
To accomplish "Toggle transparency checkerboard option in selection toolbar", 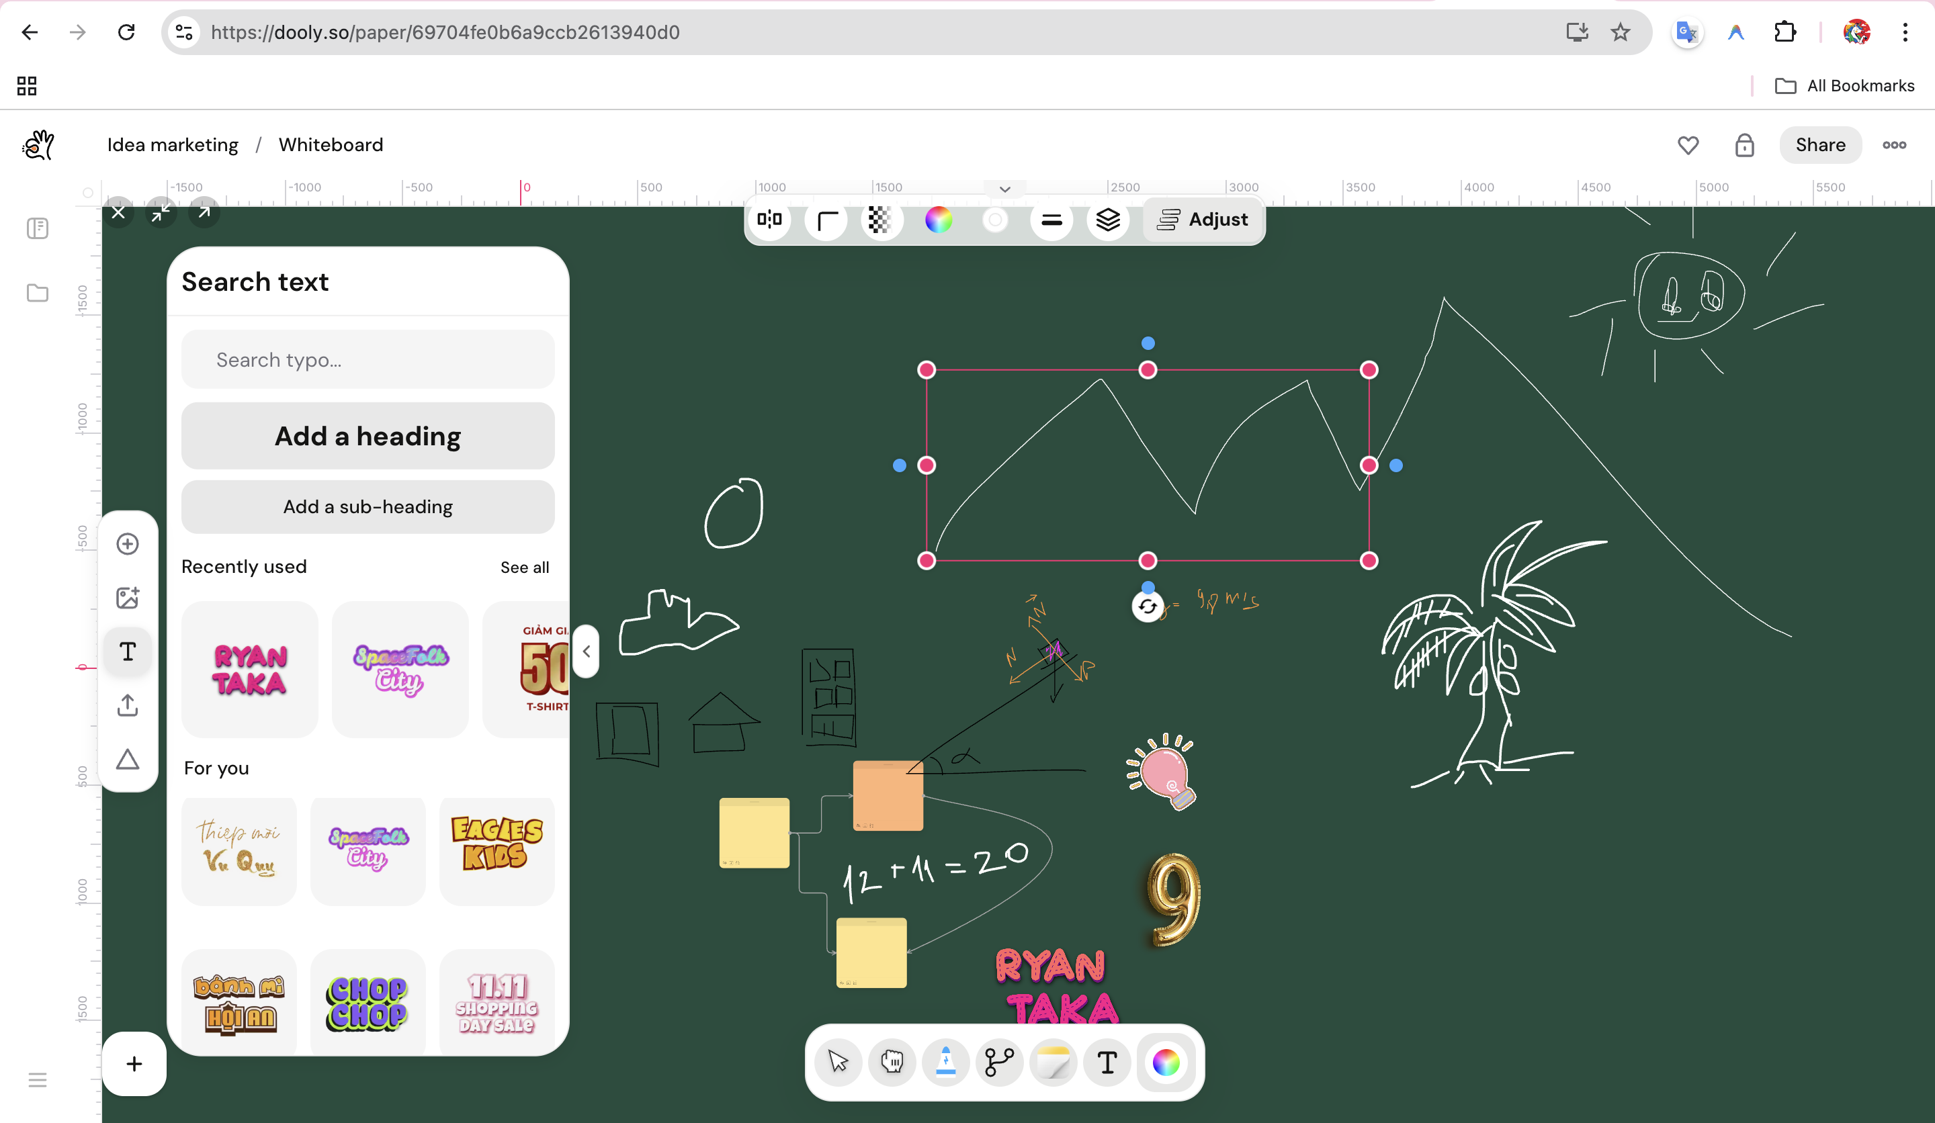I will click(x=881, y=220).
